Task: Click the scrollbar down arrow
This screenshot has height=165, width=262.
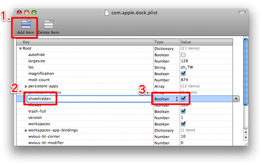Action: (x=246, y=138)
